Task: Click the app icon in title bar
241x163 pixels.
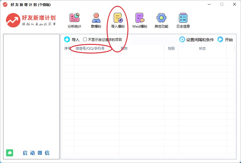Action: (5, 5)
